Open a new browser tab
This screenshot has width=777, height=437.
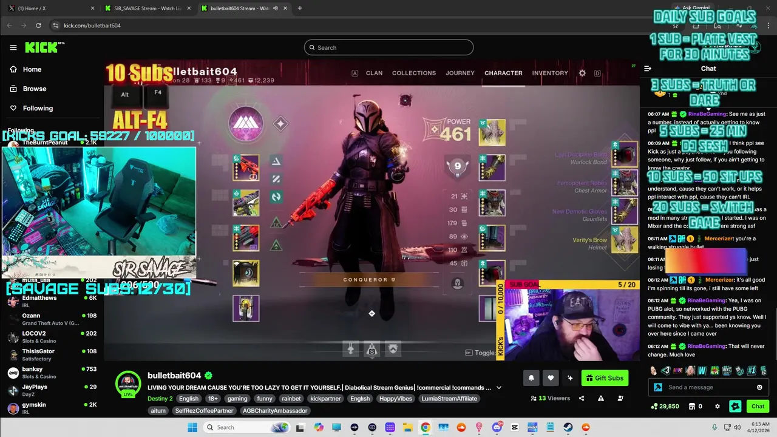coord(299,8)
